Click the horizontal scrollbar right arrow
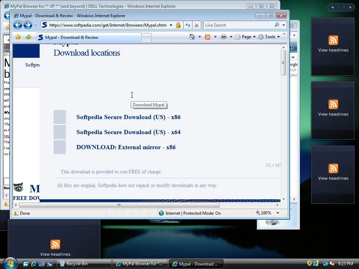 point(278,205)
